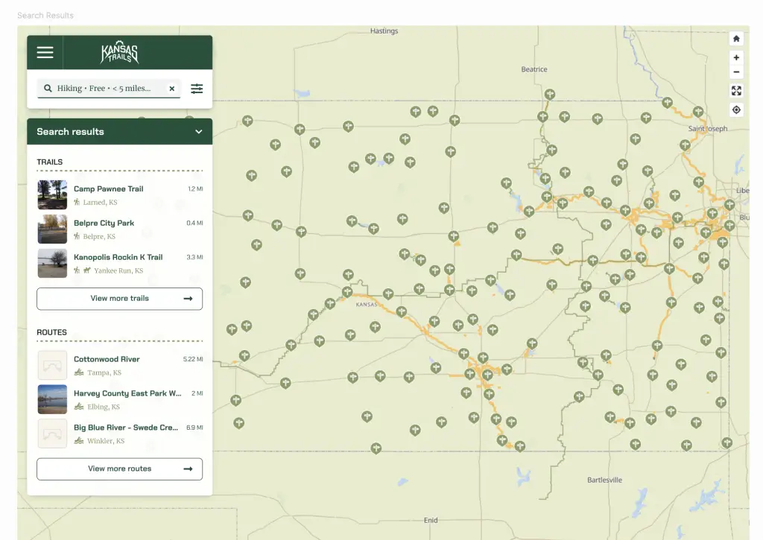Collapse the Search results panel
Viewport: 763px width, 540px height.
[x=199, y=132]
